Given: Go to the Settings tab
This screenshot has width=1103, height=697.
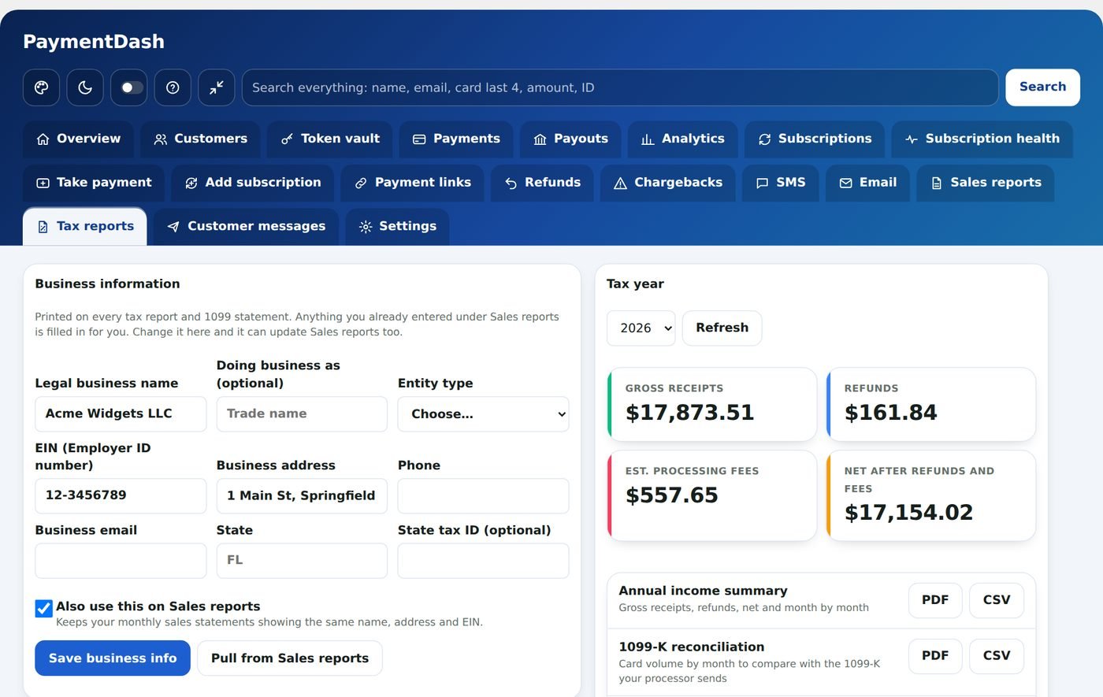Looking at the screenshot, I should [x=398, y=227].
